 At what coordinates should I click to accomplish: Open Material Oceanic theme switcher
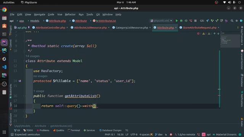point(225,134)
